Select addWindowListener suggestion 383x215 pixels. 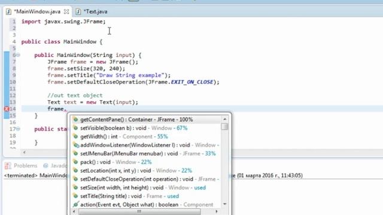tap(146, 145)
